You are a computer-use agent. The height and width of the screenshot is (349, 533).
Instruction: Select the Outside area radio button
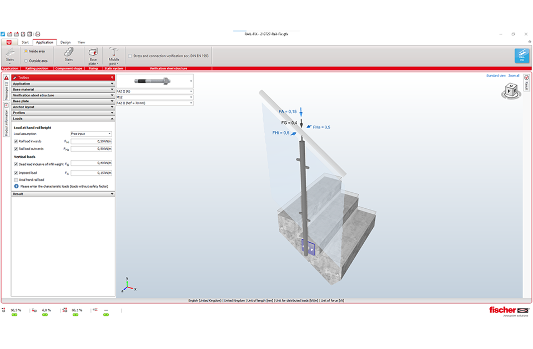tap(26, 61)
